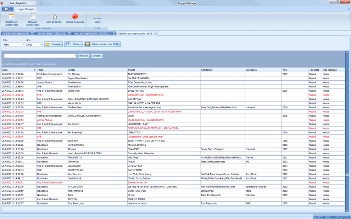Select the Pet Shop Boys artist cell
Image resolution: width=351 pixels, height=219 pixels.
(x=97, y=133)
